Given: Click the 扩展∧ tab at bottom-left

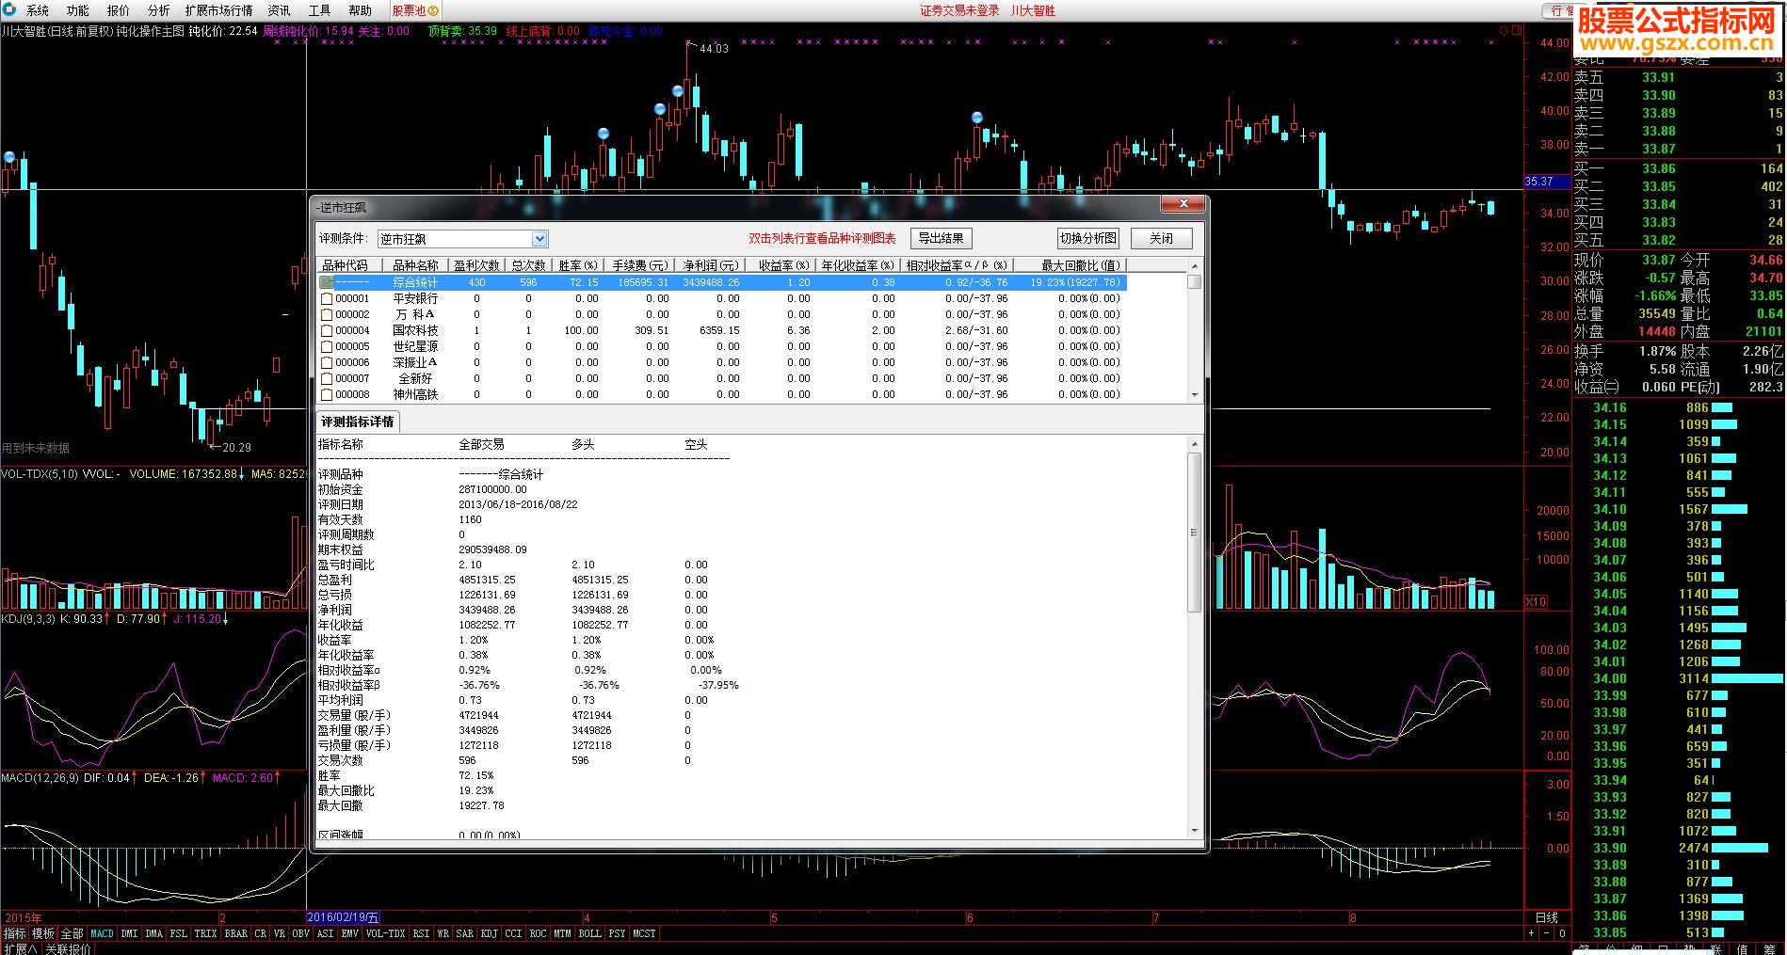Looking at the screenshot, I should pos(19,948).
